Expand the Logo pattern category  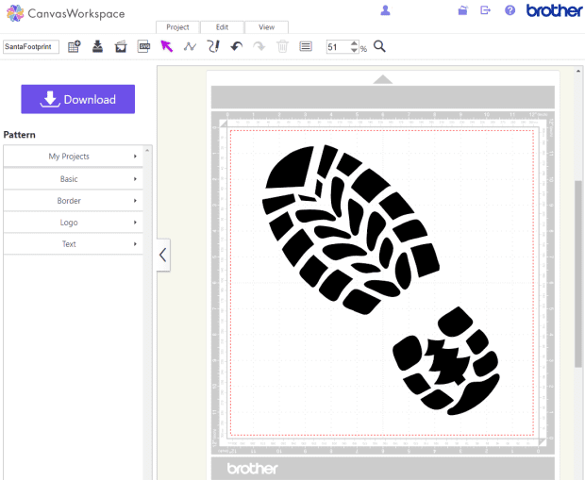tap(74, 223)
